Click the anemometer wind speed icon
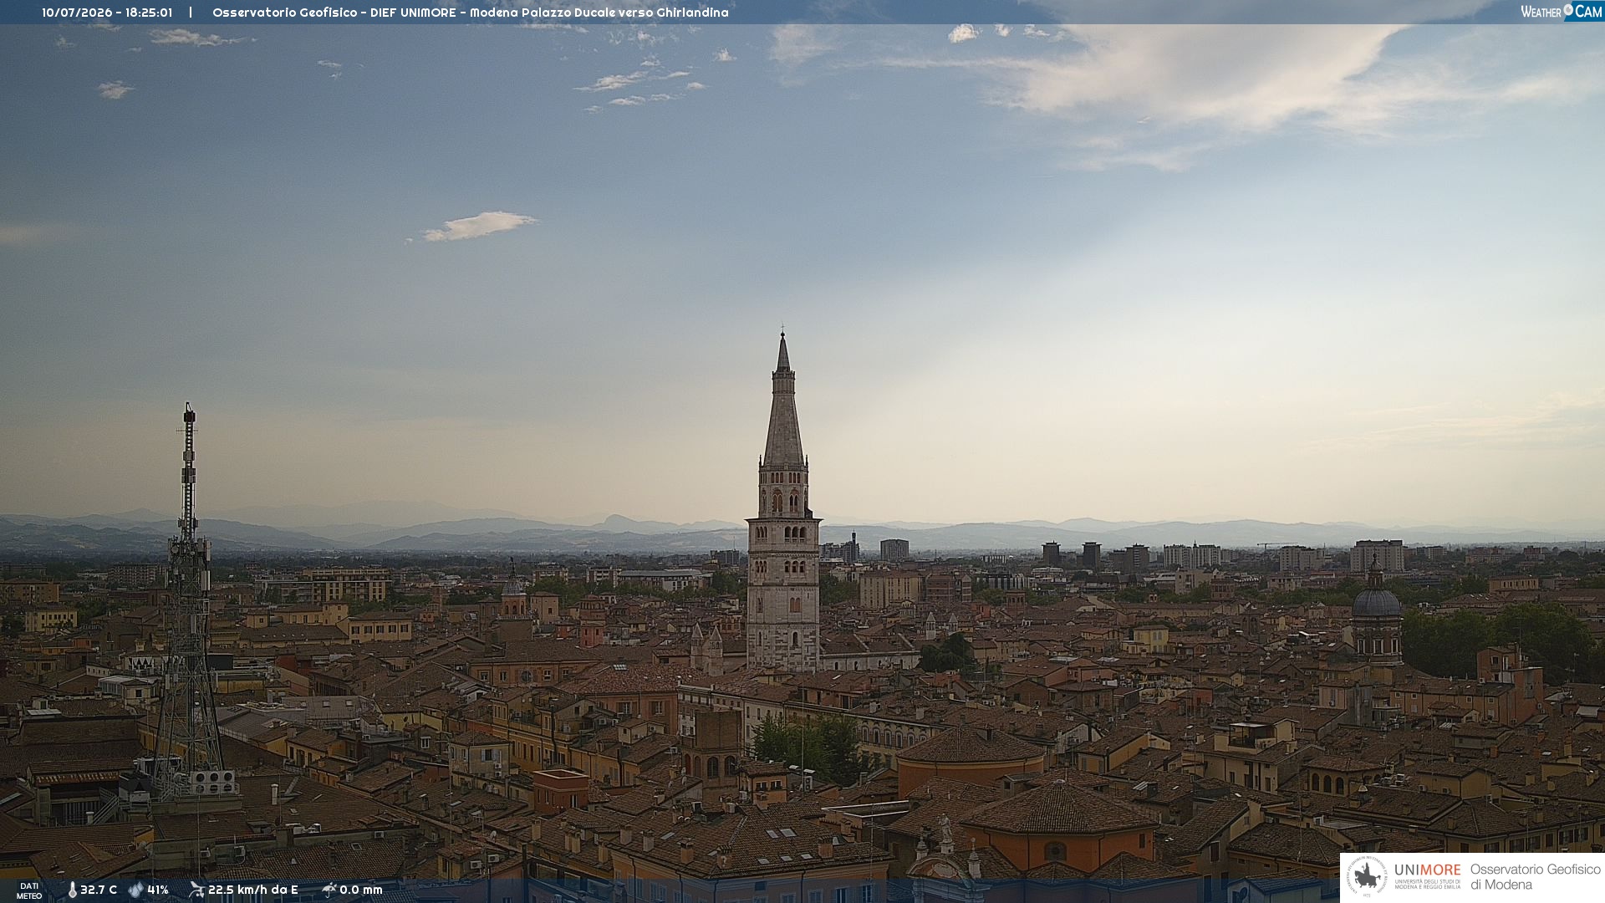The height and width of the screenshot is (903, 1605). coord(196,890)
